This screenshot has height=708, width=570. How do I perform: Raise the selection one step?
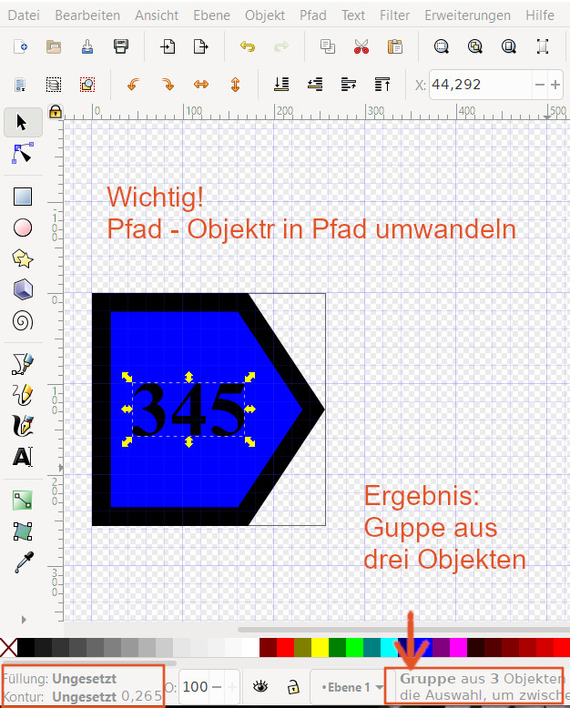coord(348,85)
